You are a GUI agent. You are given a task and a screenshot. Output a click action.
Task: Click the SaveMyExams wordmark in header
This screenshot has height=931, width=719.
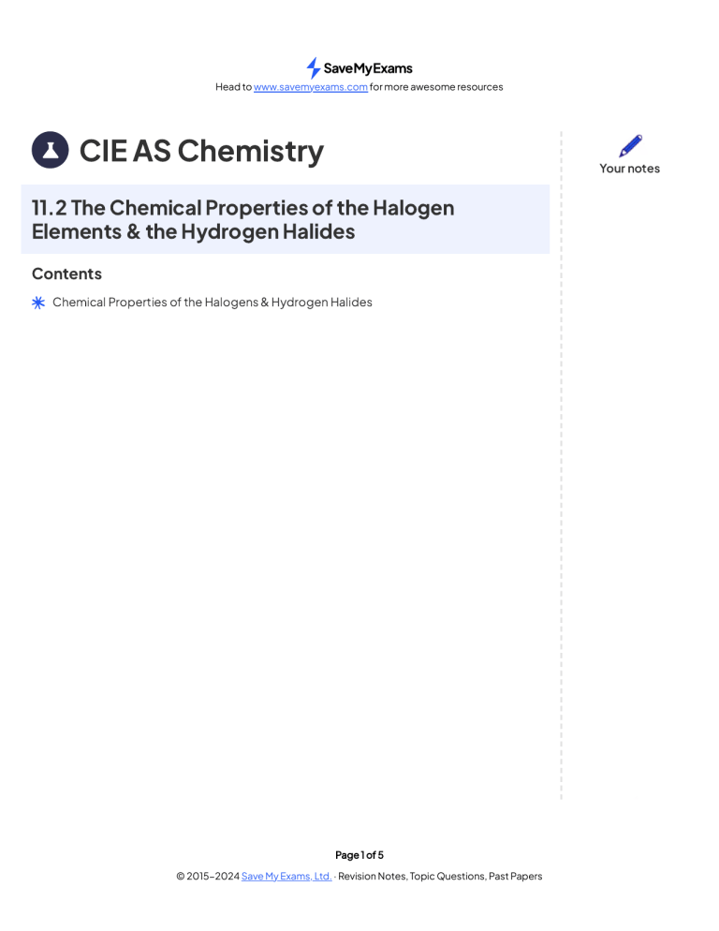(x=368, y=68)
